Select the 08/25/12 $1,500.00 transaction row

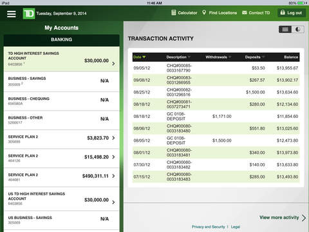coord(216,92)
